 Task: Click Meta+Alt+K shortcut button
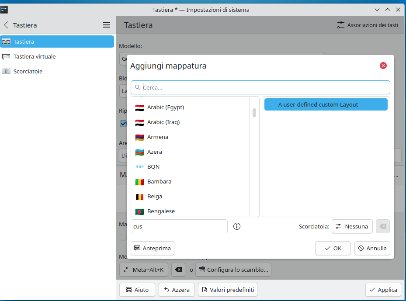(x=144, y=270)
